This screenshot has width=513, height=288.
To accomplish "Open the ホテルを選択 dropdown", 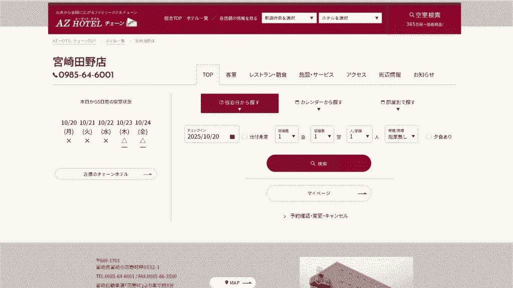I will click(349, 18).
